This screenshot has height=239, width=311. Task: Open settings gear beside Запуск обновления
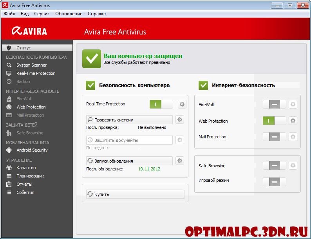[x=180, y=161]
